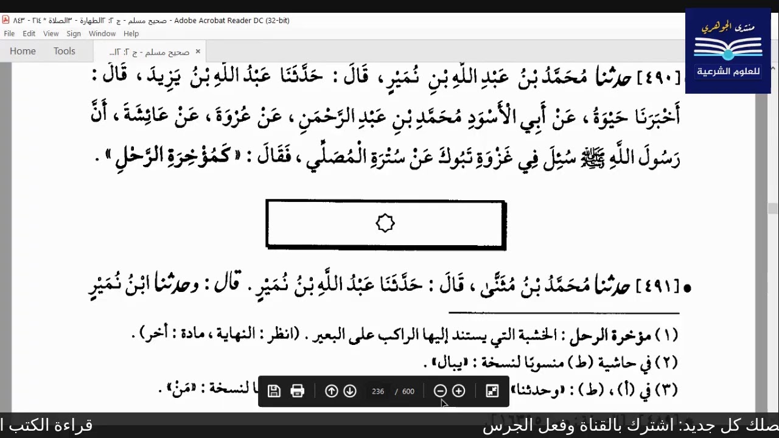The width and height of the screenshot is (779, 438).
Task: Print the document from floating toolbar
Action: (298, 391)
